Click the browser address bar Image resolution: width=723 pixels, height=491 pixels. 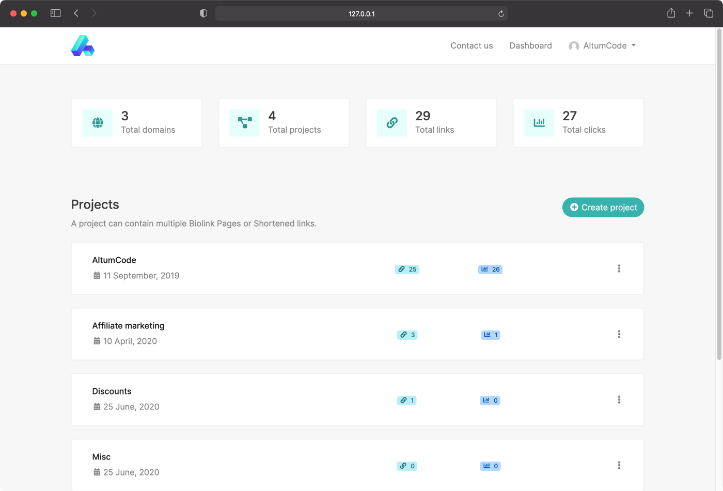click(x=361, y=13)
